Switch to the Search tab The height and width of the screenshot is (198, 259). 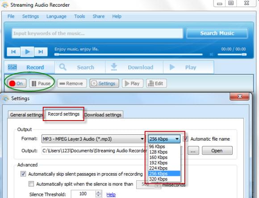point(80,67)
